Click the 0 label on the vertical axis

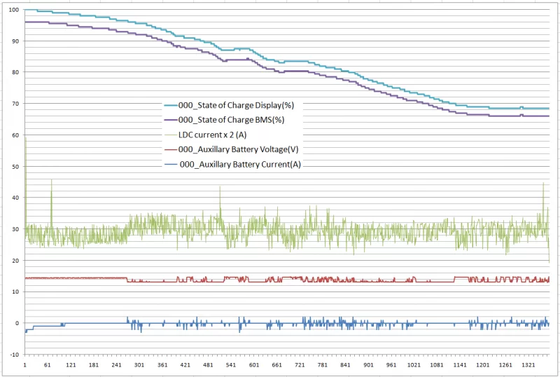tap(18, 323)
